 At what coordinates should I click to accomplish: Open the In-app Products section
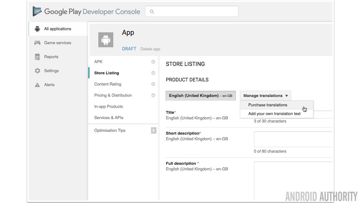(x=109, y=107)
